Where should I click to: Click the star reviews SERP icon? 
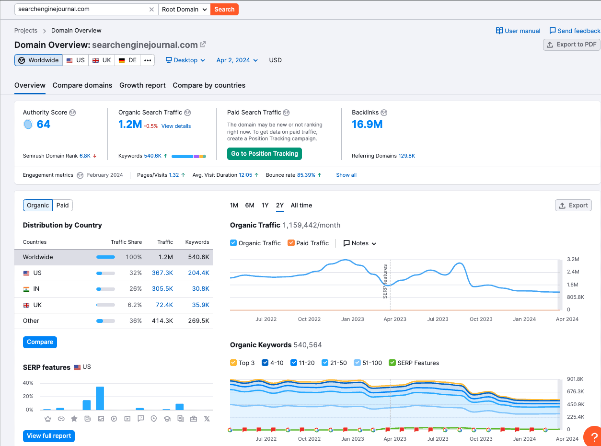[x=74, y=419]
